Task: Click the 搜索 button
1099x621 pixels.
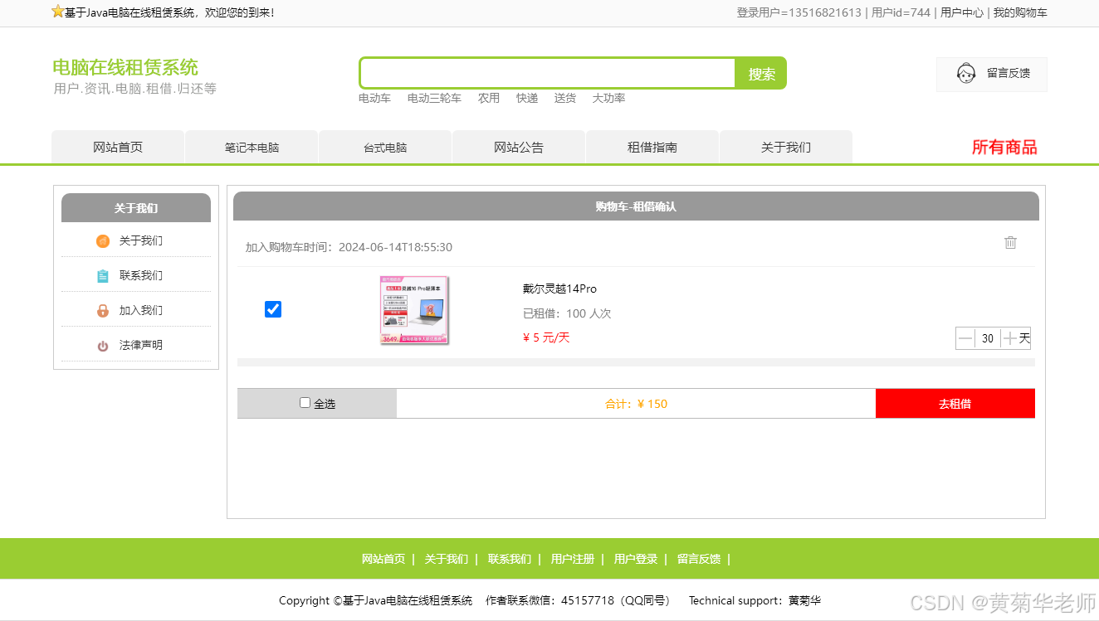Action: [761, 74]
